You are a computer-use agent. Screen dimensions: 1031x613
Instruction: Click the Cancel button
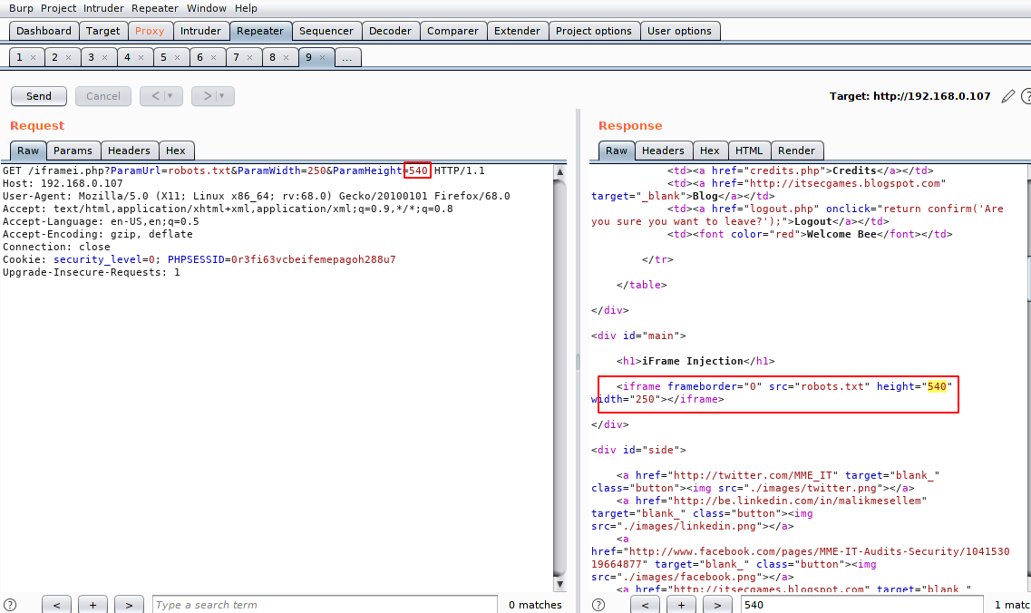(x=102, y=95)
